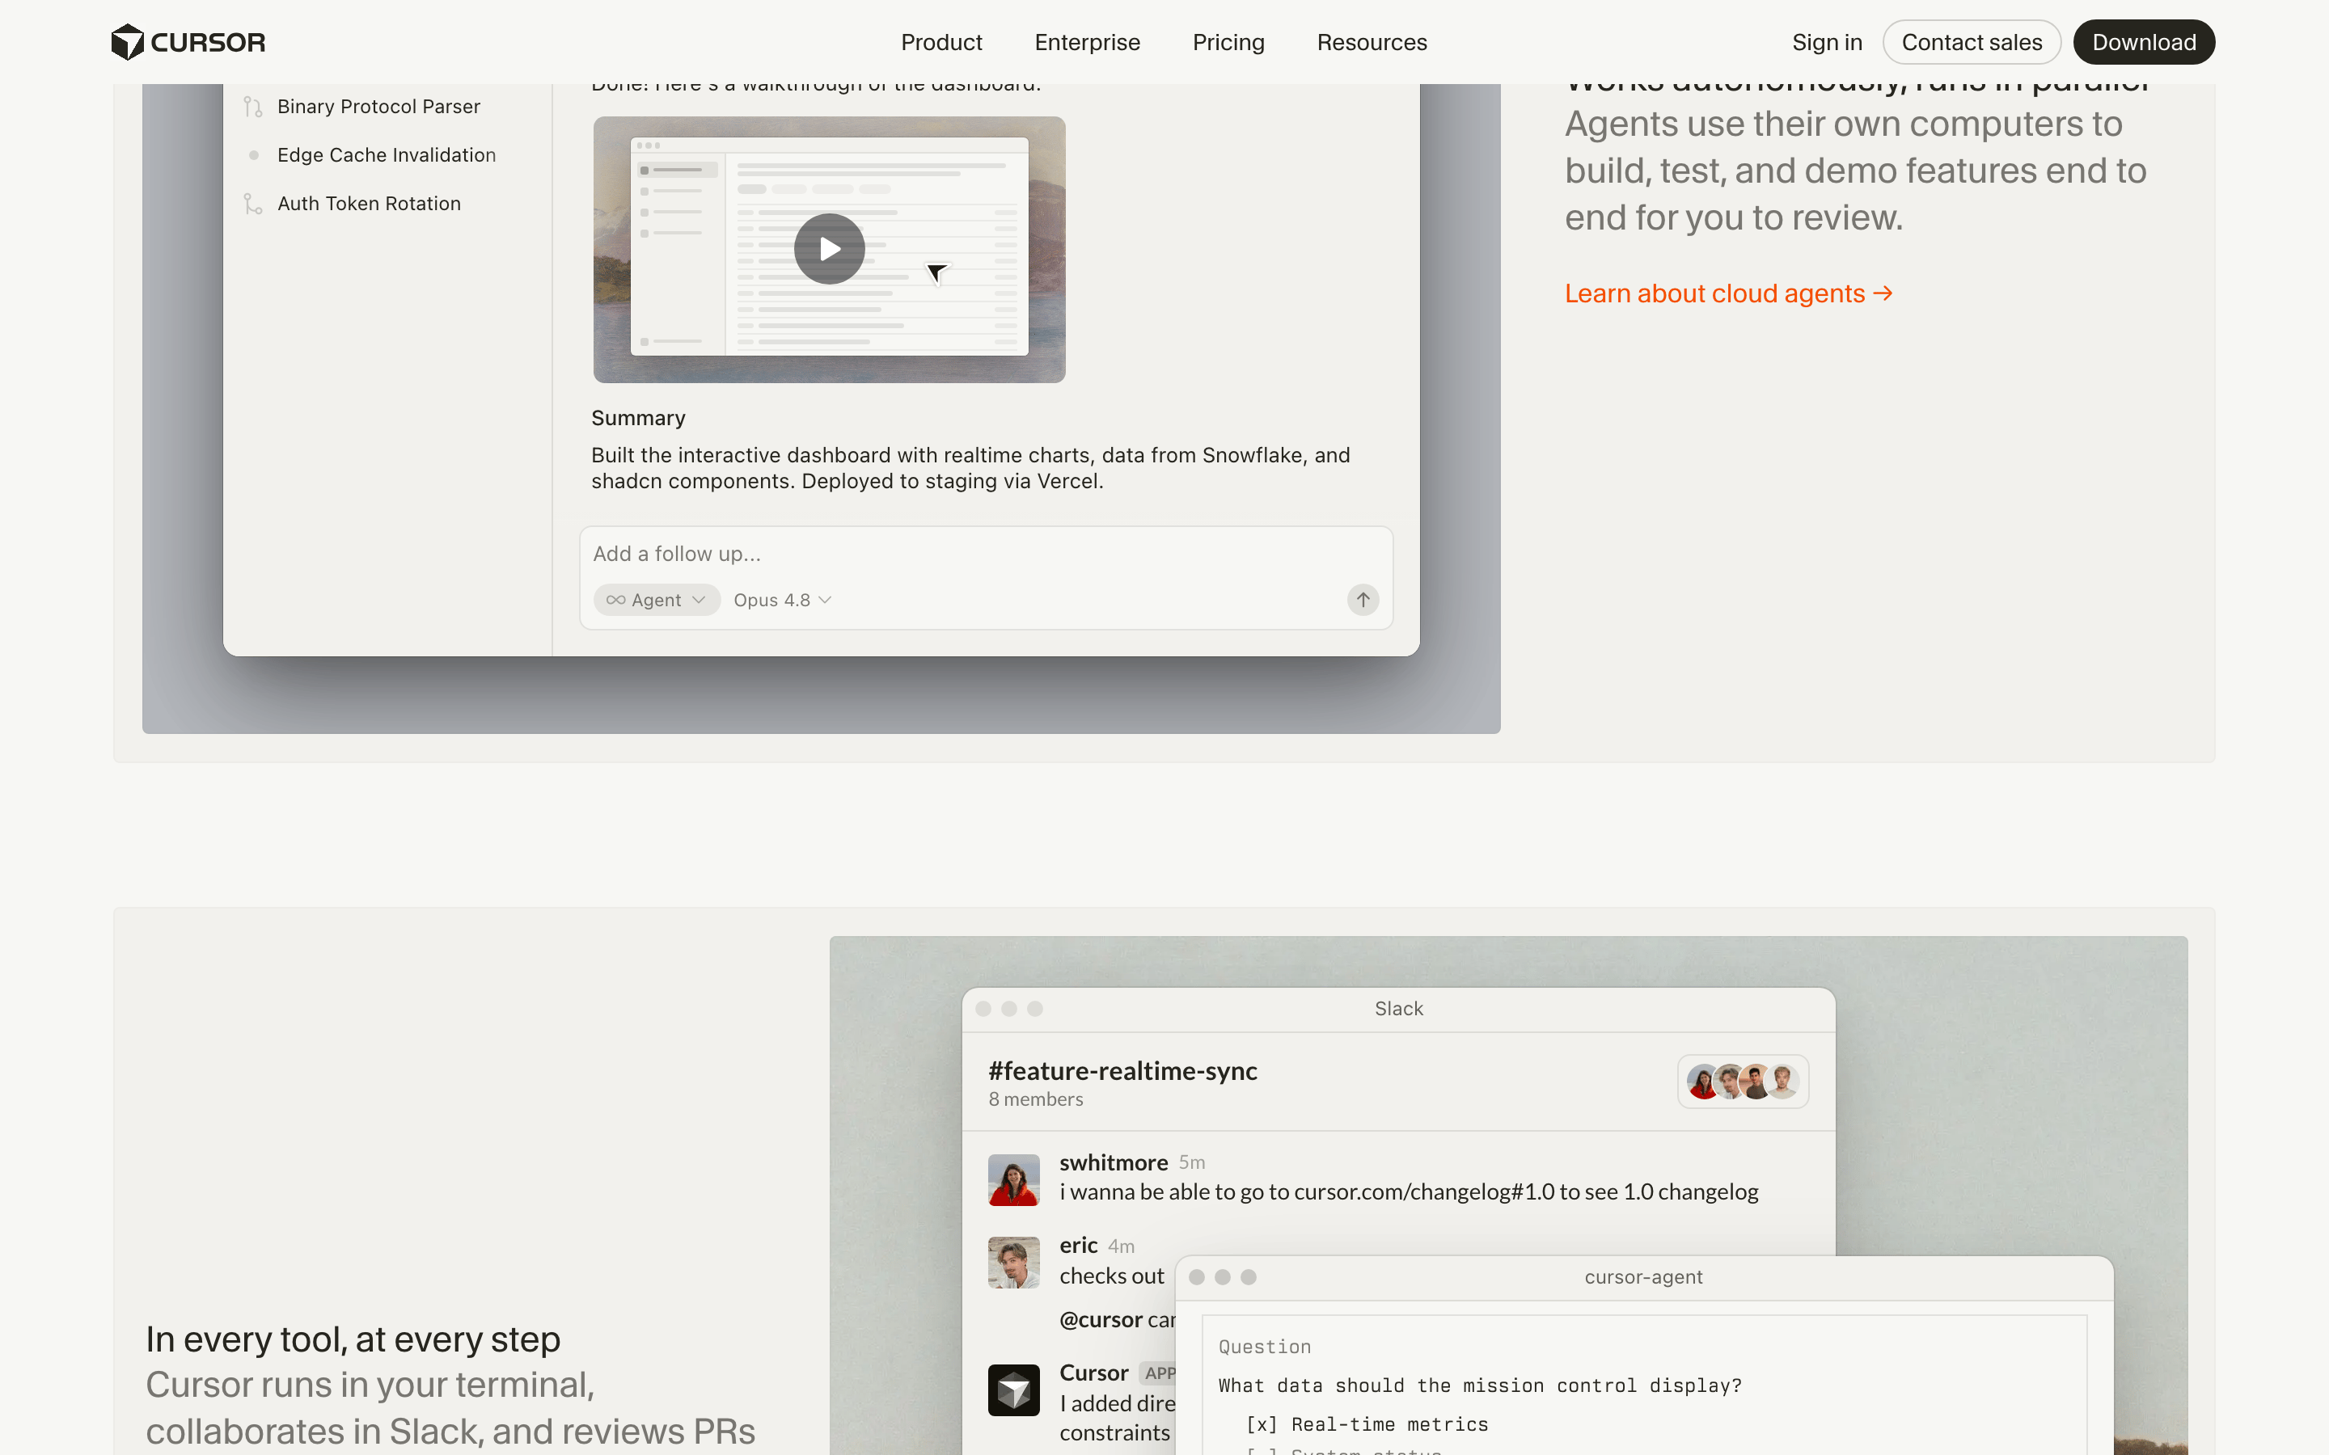
Task: Click the #feature-realtime-sync channel name
Action: 1122,1070
